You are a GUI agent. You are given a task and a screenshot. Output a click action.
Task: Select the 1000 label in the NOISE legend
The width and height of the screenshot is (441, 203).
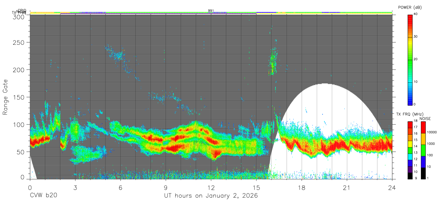point(432,144)
